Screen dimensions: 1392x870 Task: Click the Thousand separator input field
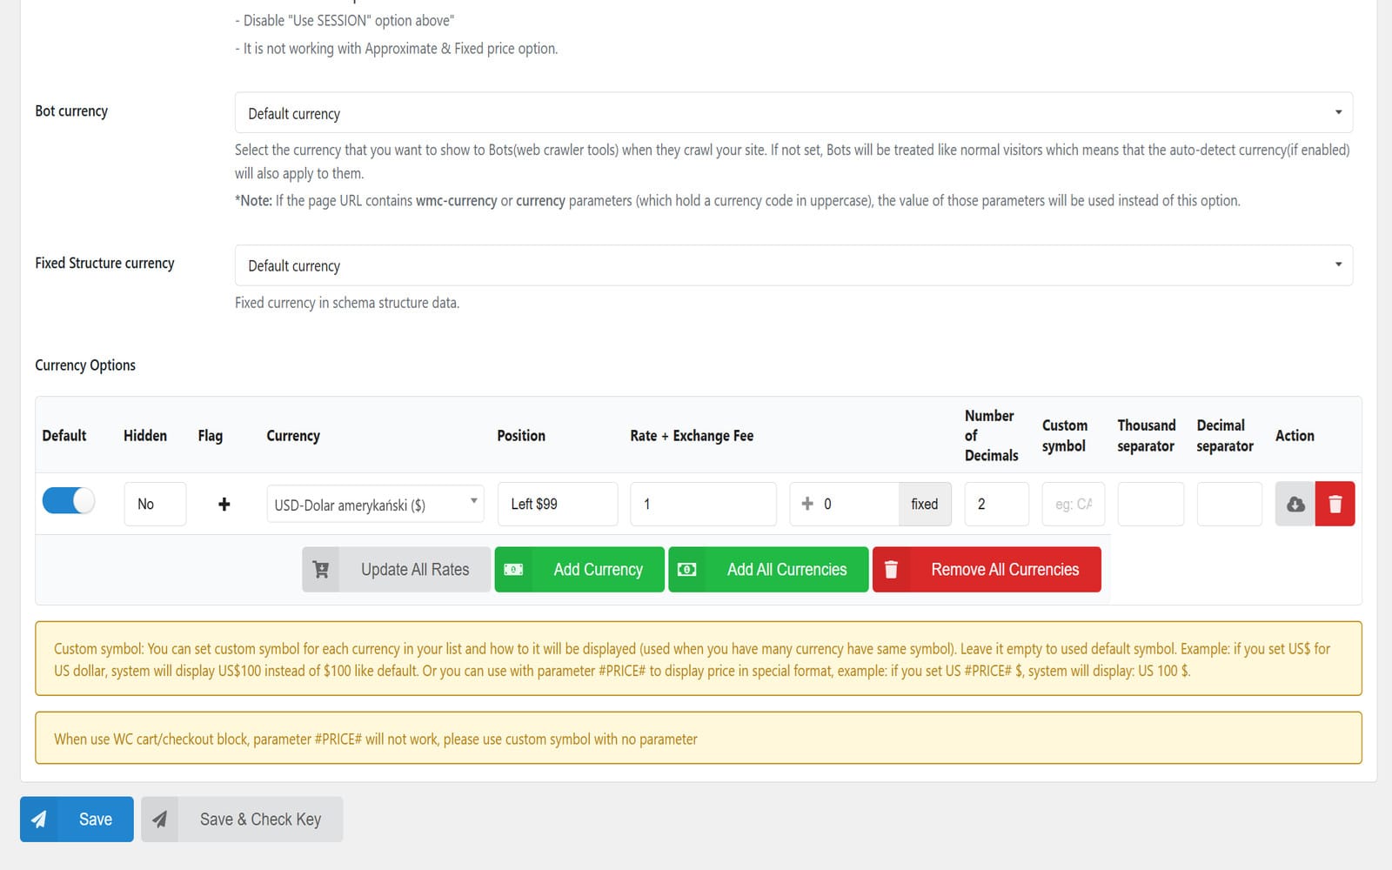point(1151,504)
